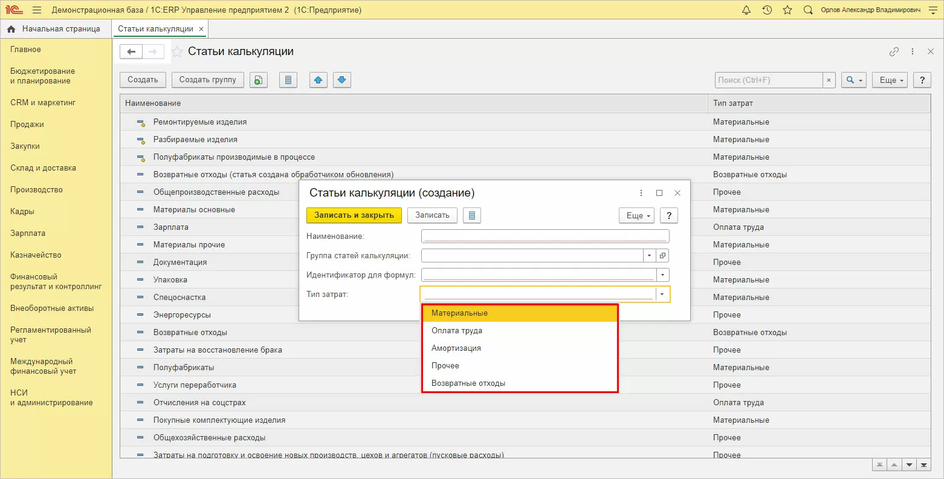Click the Создать группу button

click(x=208, y=80)
